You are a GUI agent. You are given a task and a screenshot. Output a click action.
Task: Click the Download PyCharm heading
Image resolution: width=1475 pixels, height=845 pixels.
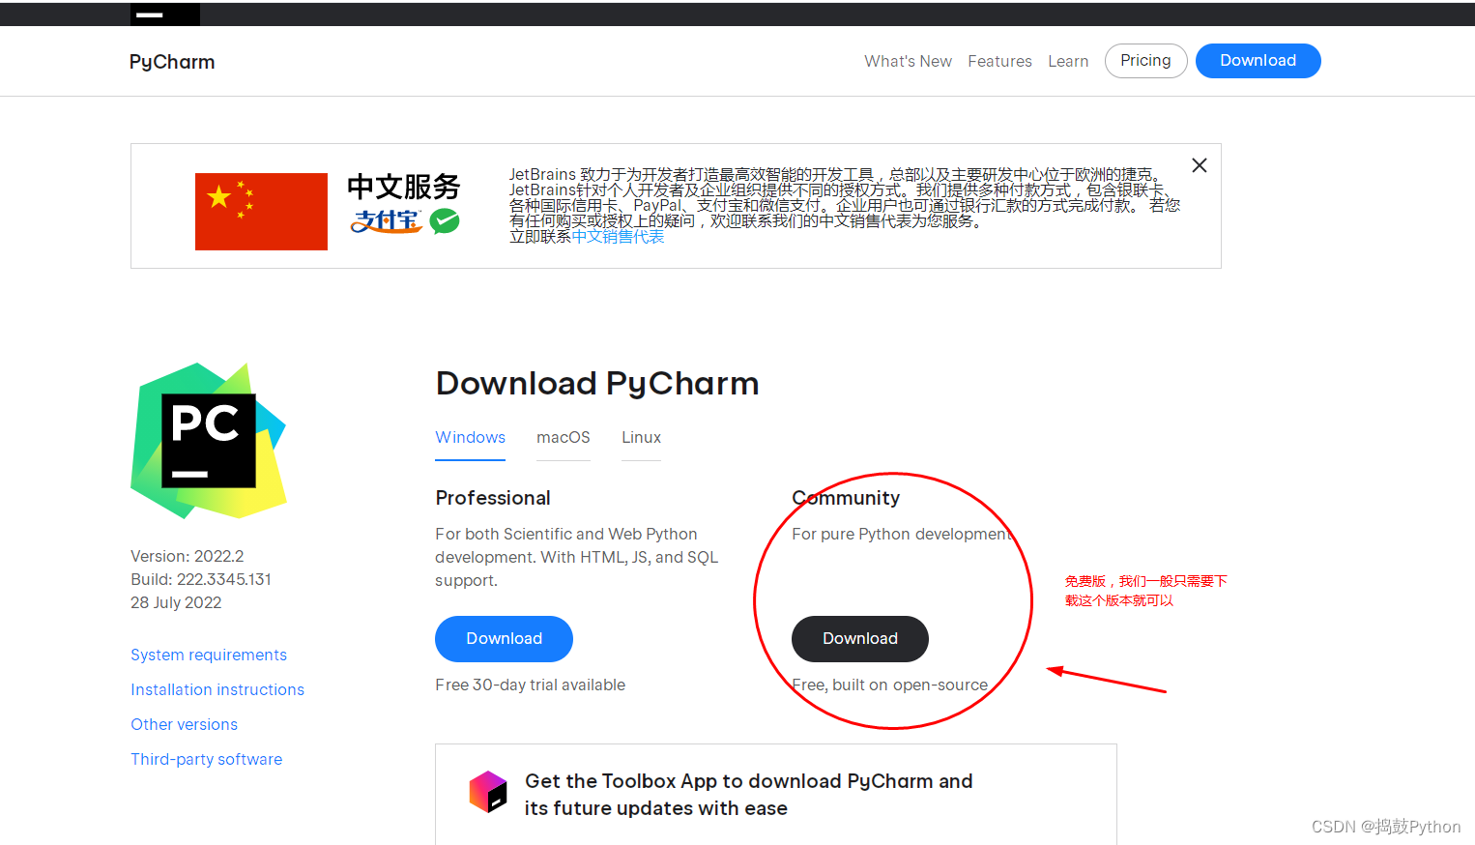click(597, 384)
